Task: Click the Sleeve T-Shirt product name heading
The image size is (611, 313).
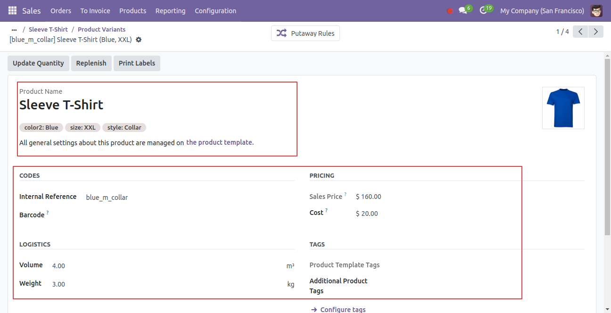Action: tap(61, 105)
